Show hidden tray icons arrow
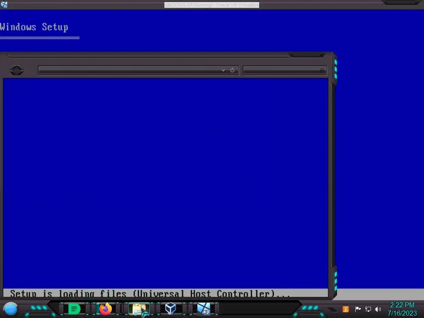The height and width of the screenshot is (318, 424). (332, 310)
